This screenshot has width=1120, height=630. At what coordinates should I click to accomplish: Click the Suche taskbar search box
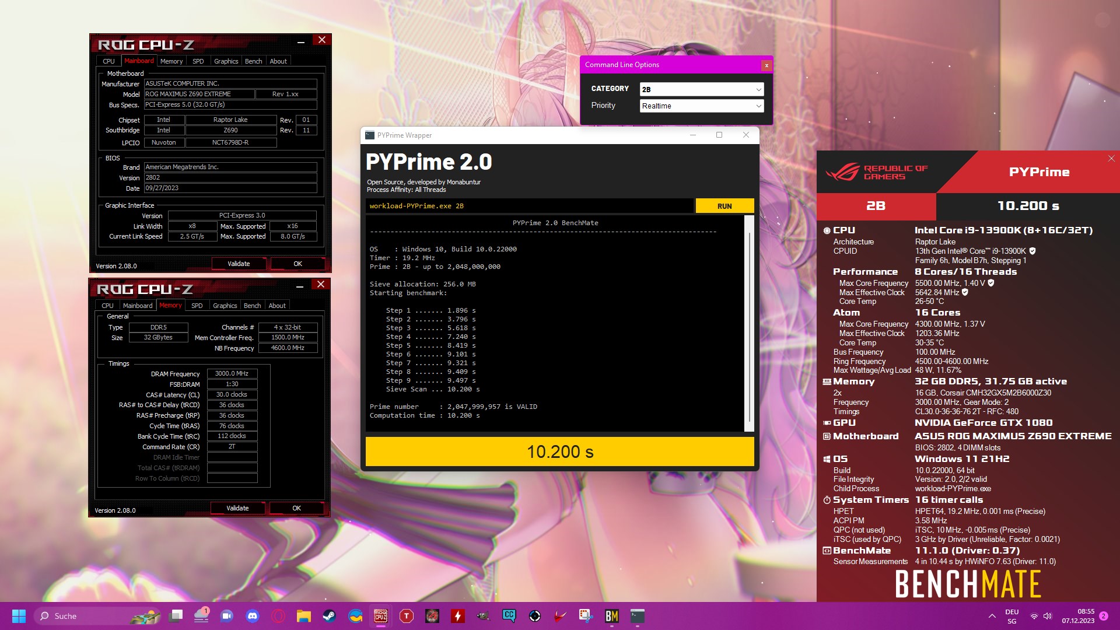coord(96,616)
